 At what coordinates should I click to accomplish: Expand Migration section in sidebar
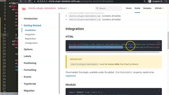coord(29,91)
